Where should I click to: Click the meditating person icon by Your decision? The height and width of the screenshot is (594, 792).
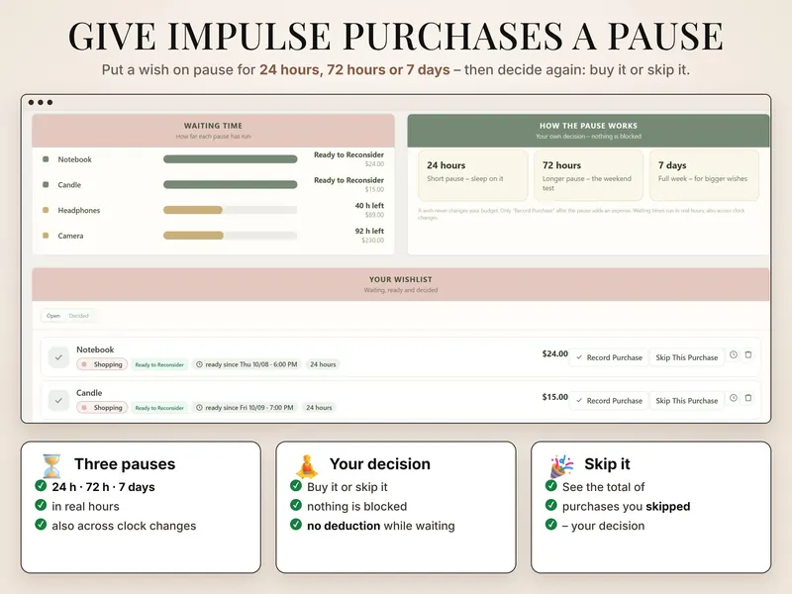pos(307,465)
